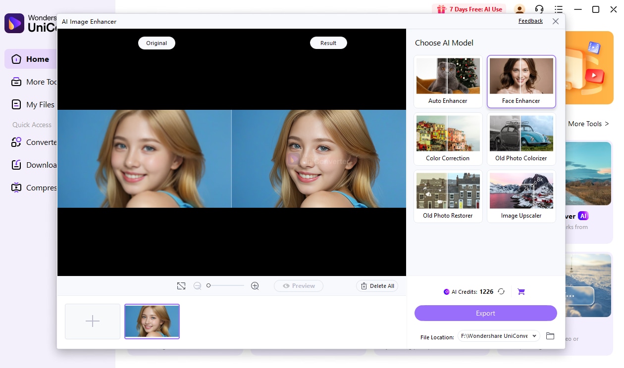Screen dimensions: 624x368
Task: Click the Result label pill
Action: [x=328, y=43]
